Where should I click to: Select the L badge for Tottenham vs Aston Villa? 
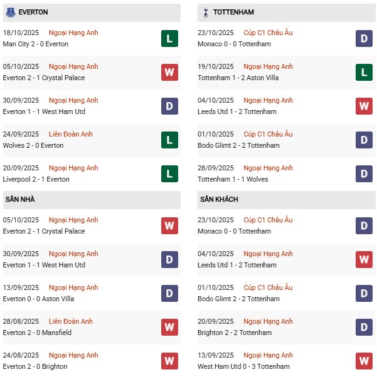coord(364,72)
